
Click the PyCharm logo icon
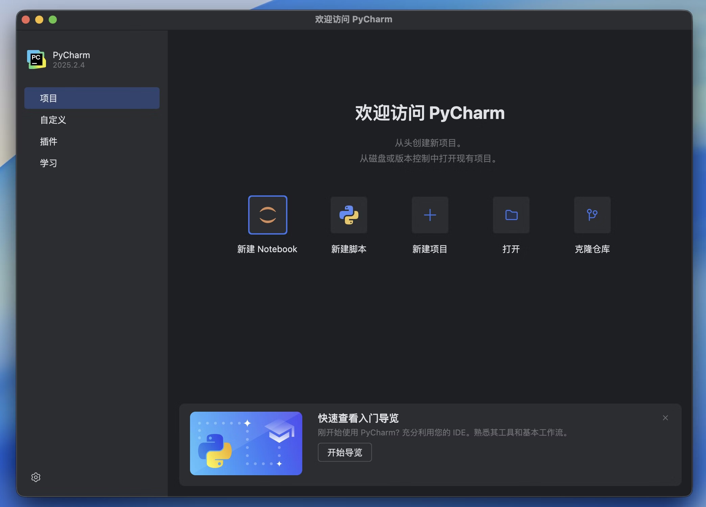point(37,59)
